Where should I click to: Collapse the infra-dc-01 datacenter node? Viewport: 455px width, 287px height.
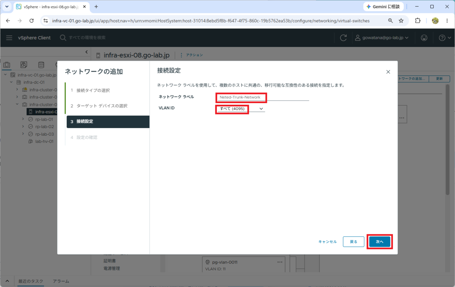pos(12,82)
